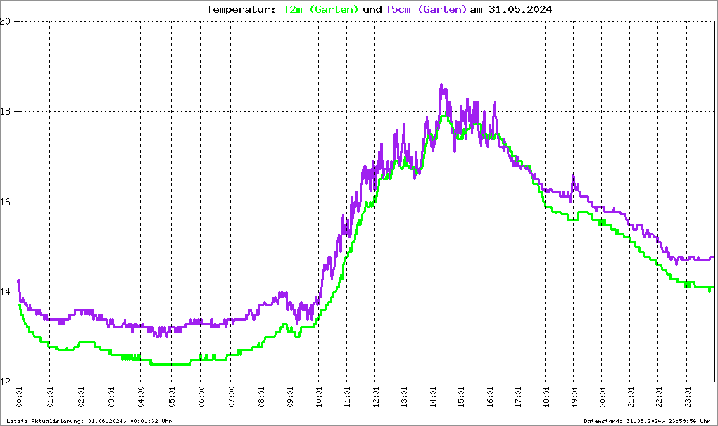The width and height of the screenshot is (718, 426).
Task: Click the y-axis label 18
Action: pos(5,112)
